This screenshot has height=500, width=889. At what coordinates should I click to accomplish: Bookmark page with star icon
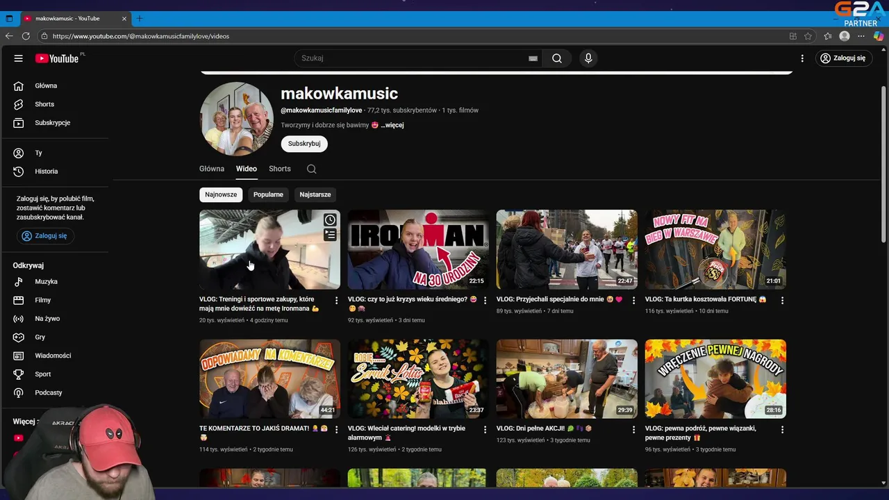[x=808, y=36]
